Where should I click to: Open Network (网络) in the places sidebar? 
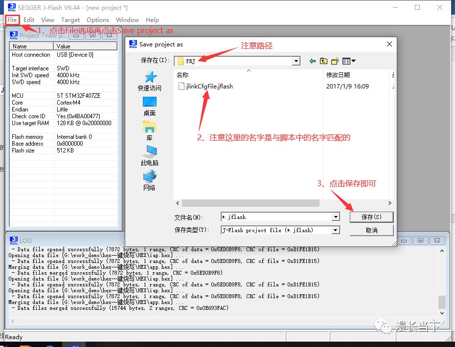149,181
